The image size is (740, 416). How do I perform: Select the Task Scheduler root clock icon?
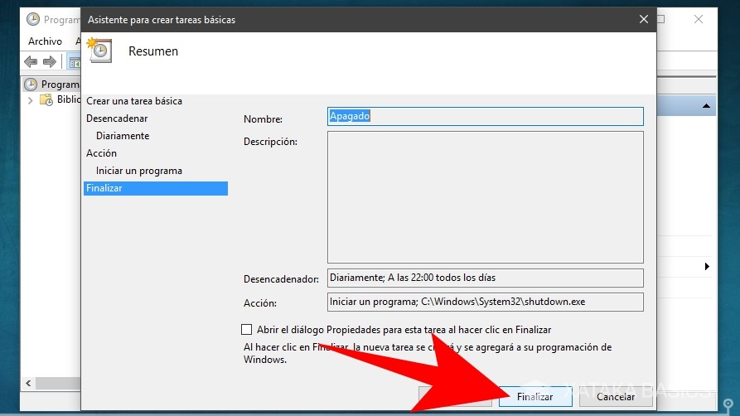point(31,85)
